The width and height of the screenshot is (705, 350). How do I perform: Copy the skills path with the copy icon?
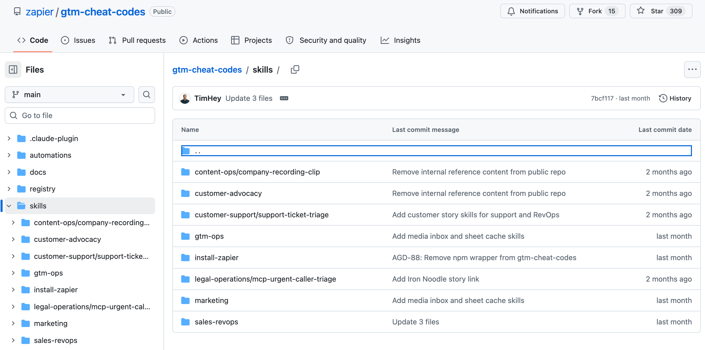[295, 69]
